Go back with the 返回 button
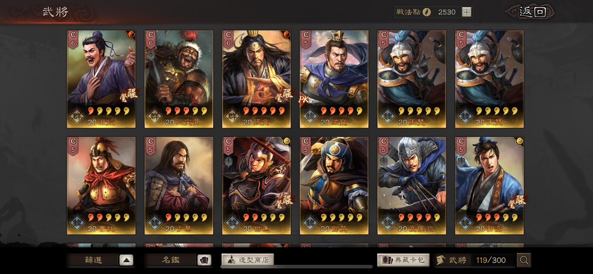This screenshot has height=274, width=593. point(532,12)
